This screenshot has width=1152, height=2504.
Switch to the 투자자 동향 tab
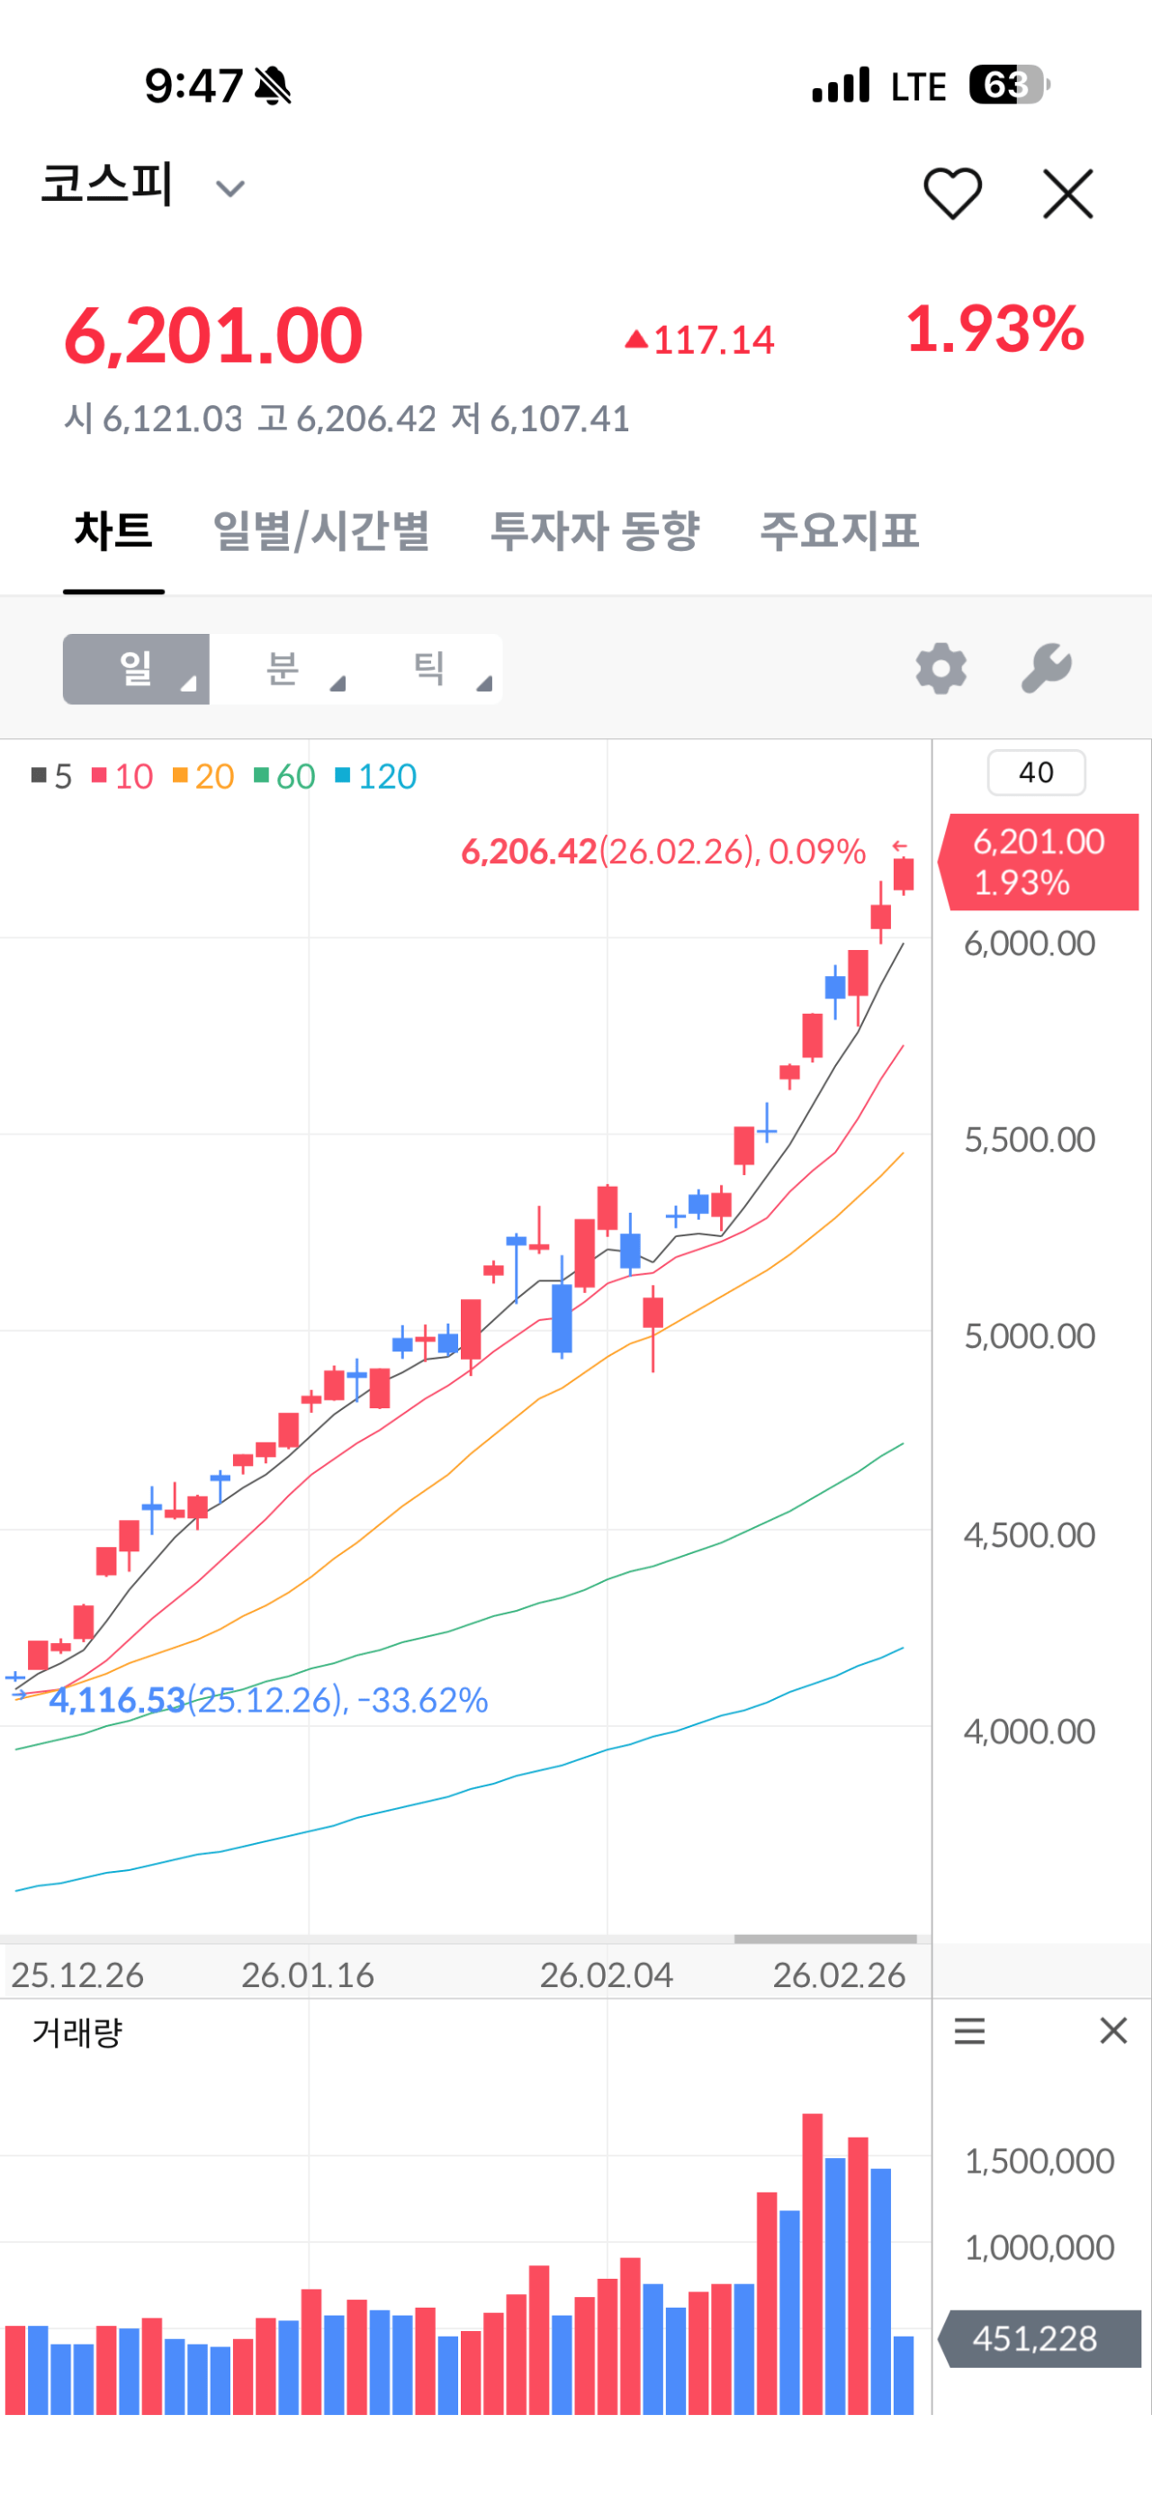pos(595,530)
